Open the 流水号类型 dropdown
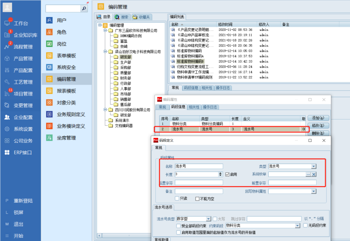The image size is (350, 241). click(x=208, y=219)
